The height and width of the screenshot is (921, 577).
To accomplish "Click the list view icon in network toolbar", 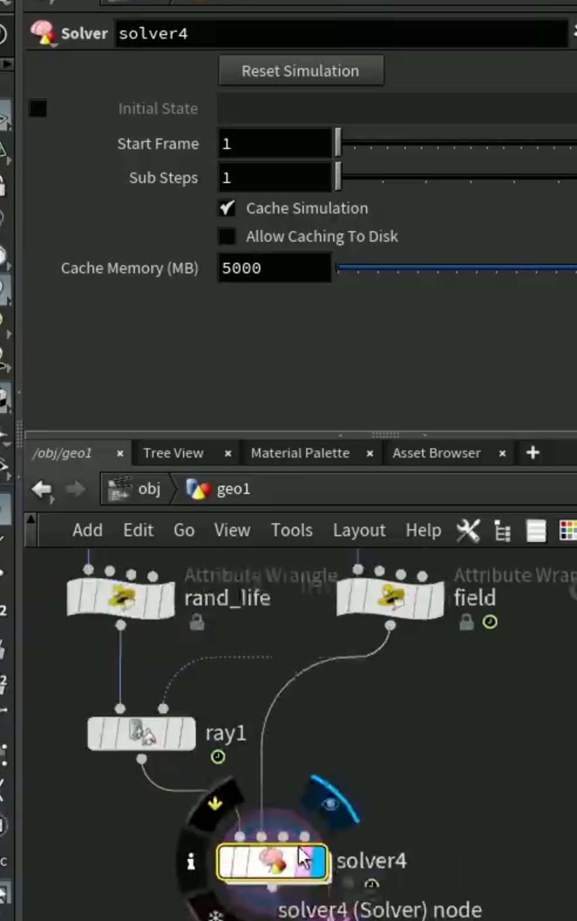I will point(536,531).
